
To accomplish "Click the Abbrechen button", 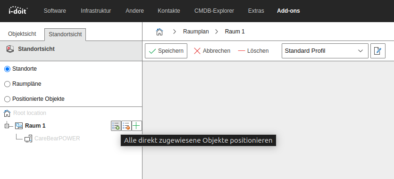I will pyautogui.click(x=212, y=51).
